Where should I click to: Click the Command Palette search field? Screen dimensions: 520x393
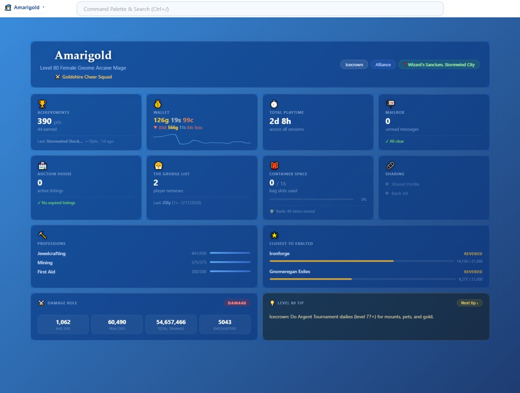(x=259, y=9)
